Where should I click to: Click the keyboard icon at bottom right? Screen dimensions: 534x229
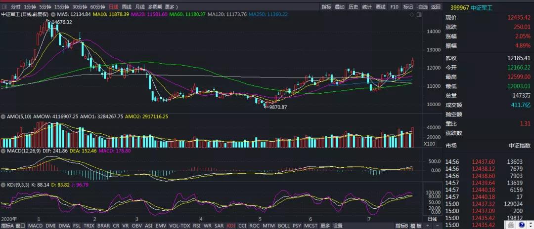point(511,225)
